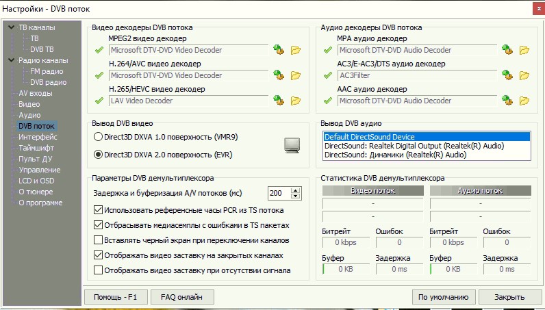Click the add-decoder icon for H.264/AVC video decoder
Image resolution: width=545 pixels, height=310 pixels.
(278, 75)
